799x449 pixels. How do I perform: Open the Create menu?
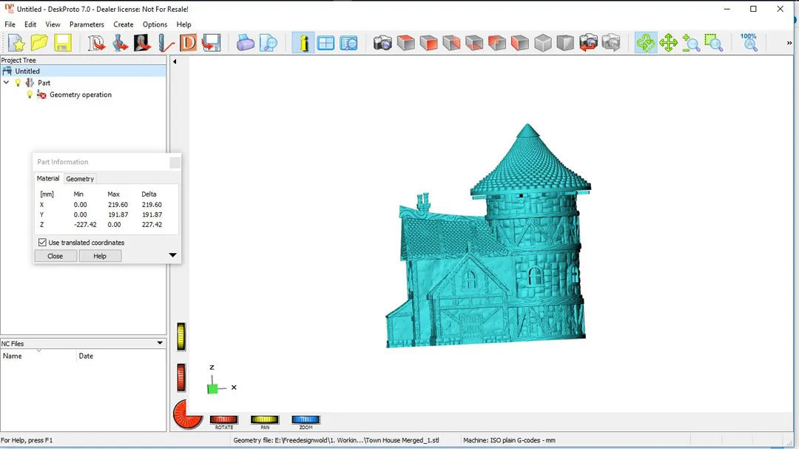124,24
